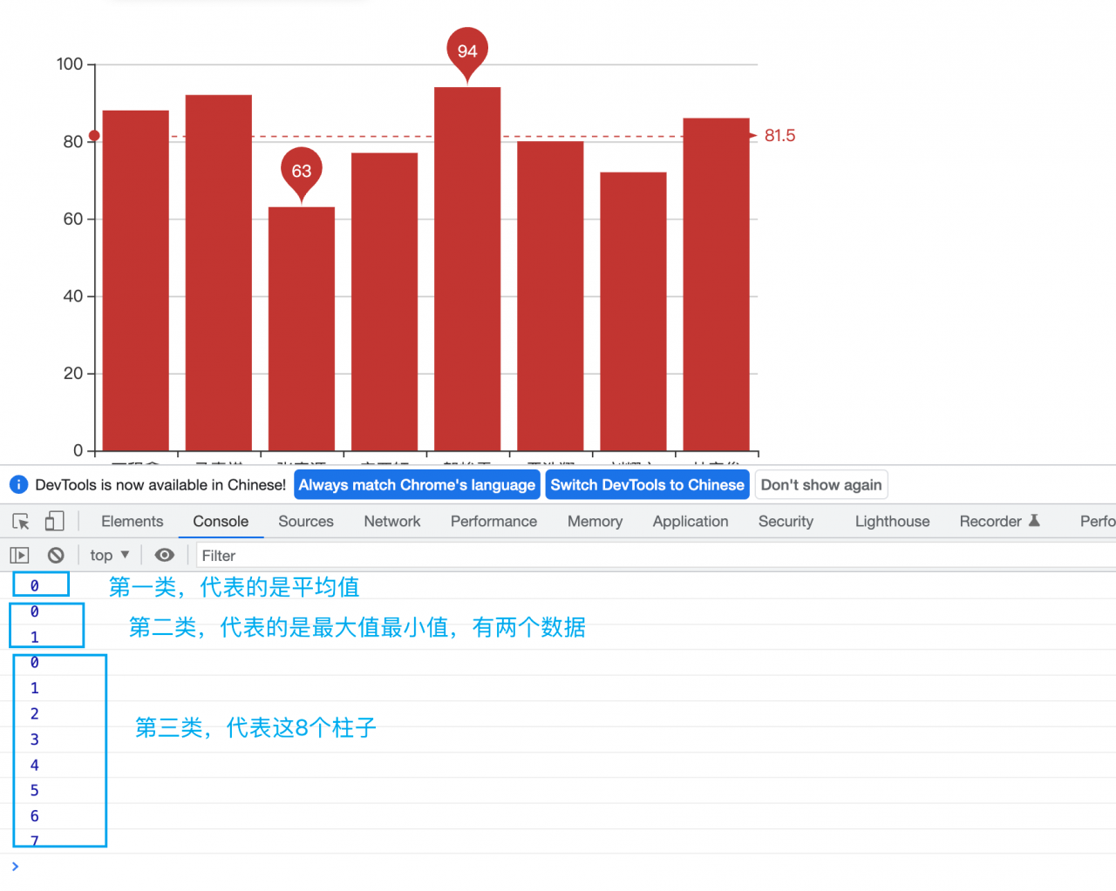Screen dimensions: 1116x891
Task: Click the Don't show again button
Action: [821, 485]
